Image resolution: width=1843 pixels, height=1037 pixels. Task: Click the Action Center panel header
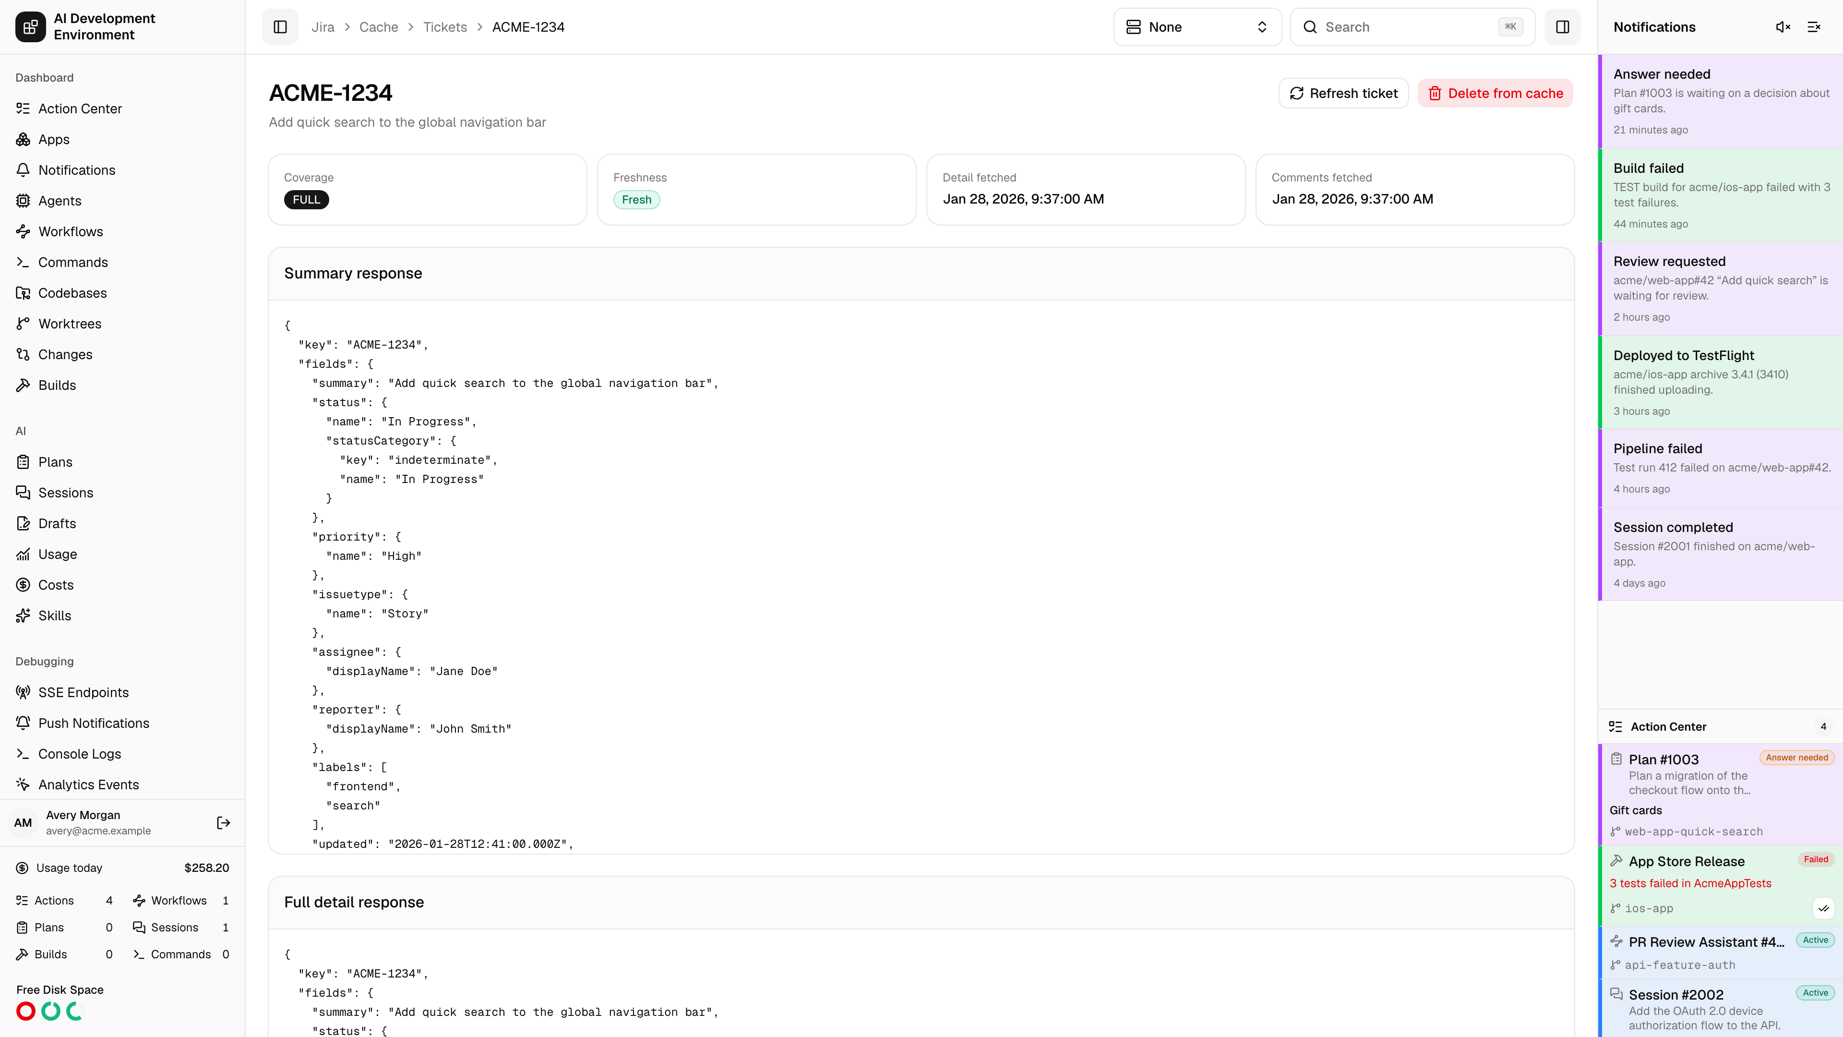(x=1721, y=727)
